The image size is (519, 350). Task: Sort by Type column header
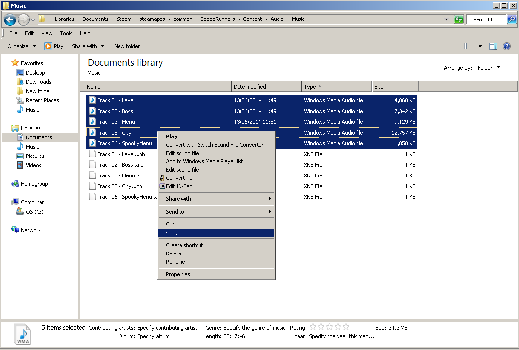point(337,87)
